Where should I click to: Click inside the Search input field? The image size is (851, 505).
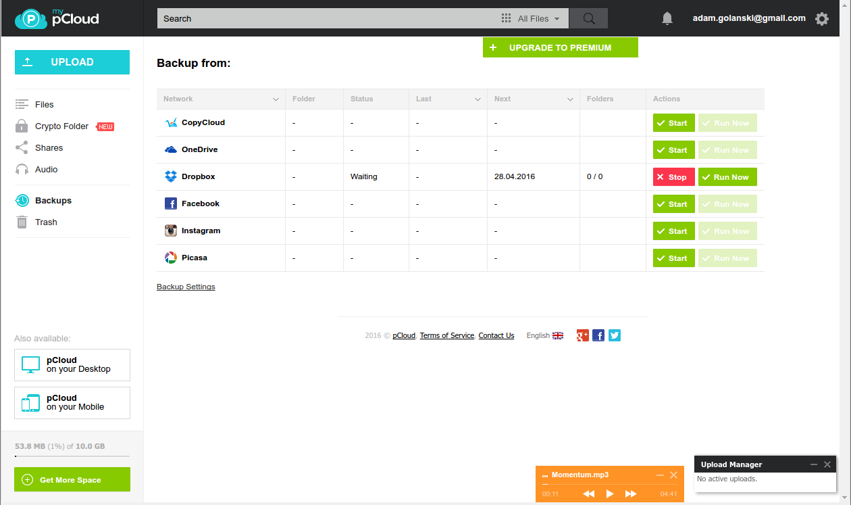[328, 18]
